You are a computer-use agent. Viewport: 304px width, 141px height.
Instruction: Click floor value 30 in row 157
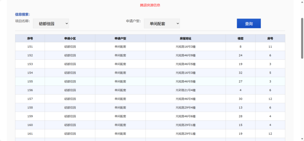pyautogui.click(x=241, y=99)
